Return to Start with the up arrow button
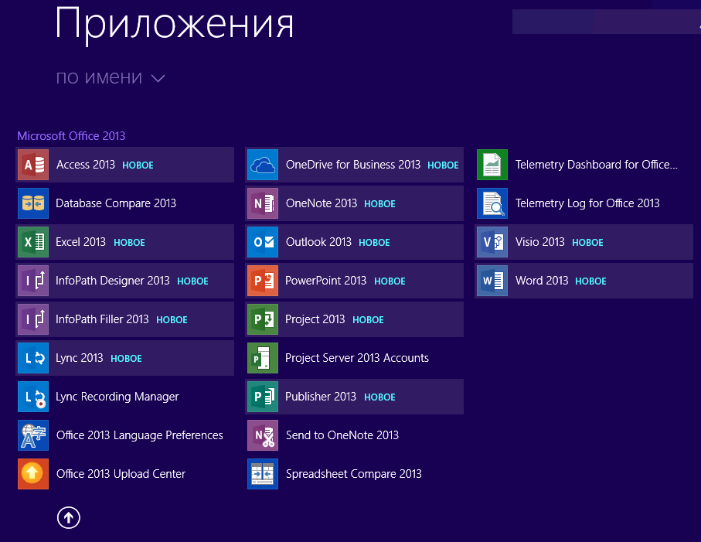The height and width of the screenshot is (542, 701). [69, 518]
